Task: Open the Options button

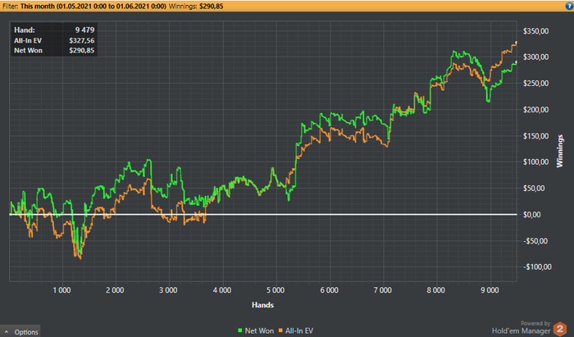Action: tap(20, 331)
